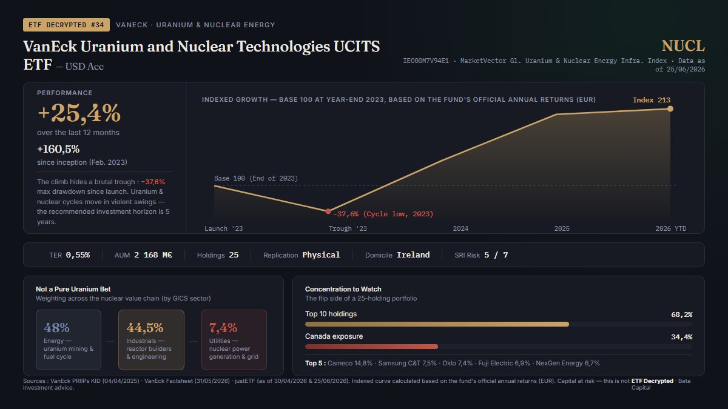This screenshot has width=728, height=409.
Task: Click the 2025 axis label
Action: (x=562, y=228)
